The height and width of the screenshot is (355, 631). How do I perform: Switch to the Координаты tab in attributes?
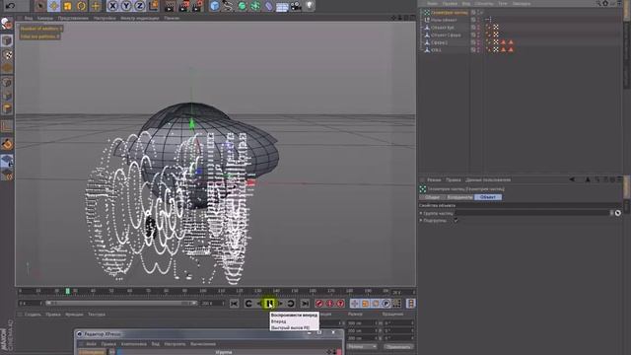(459, 197)
